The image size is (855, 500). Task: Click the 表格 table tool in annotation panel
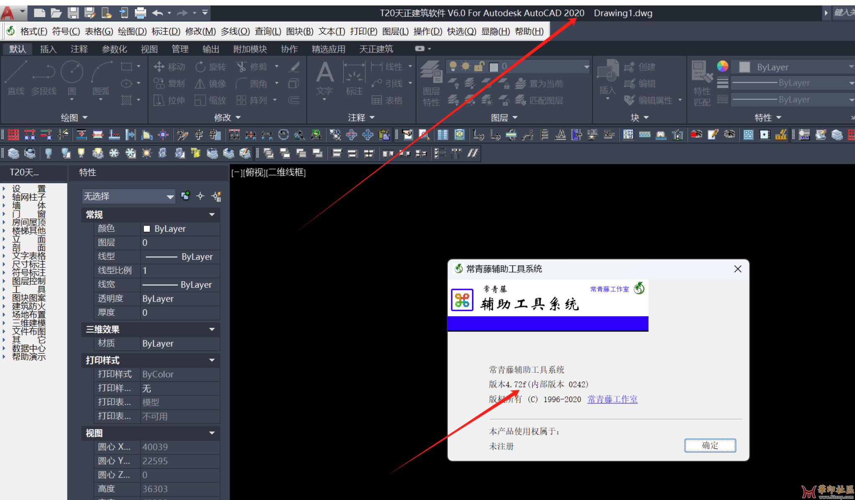tap(387, 100)
